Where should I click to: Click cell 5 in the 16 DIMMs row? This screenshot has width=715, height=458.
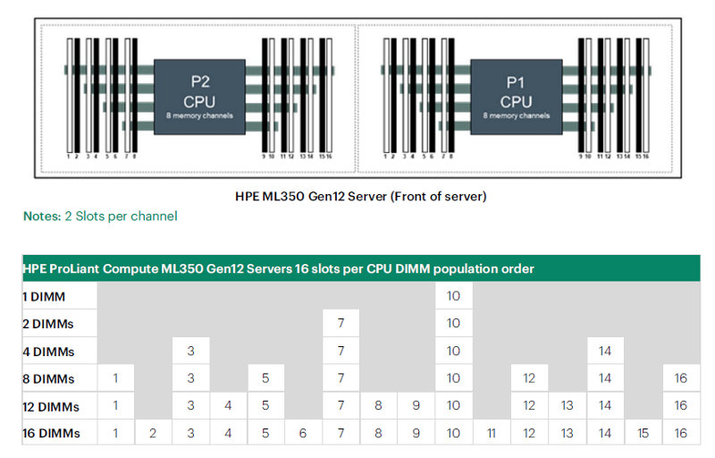click(x=265, y=432)
